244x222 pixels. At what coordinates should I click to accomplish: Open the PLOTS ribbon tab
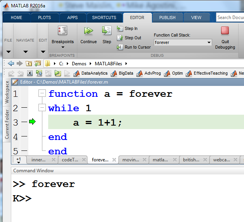[44, 17]
